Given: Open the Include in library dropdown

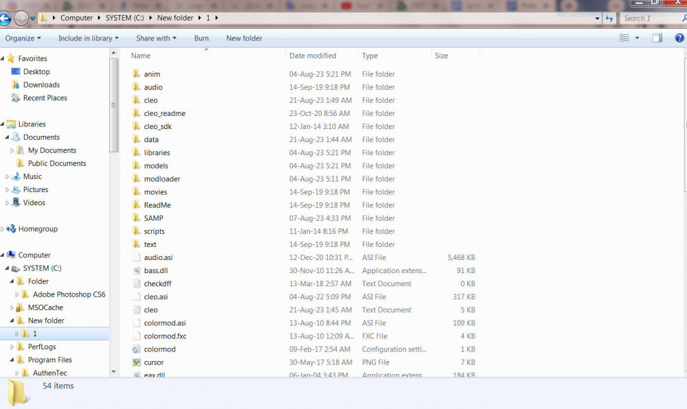Looking at the screenshot, I should tap(89, 38).
